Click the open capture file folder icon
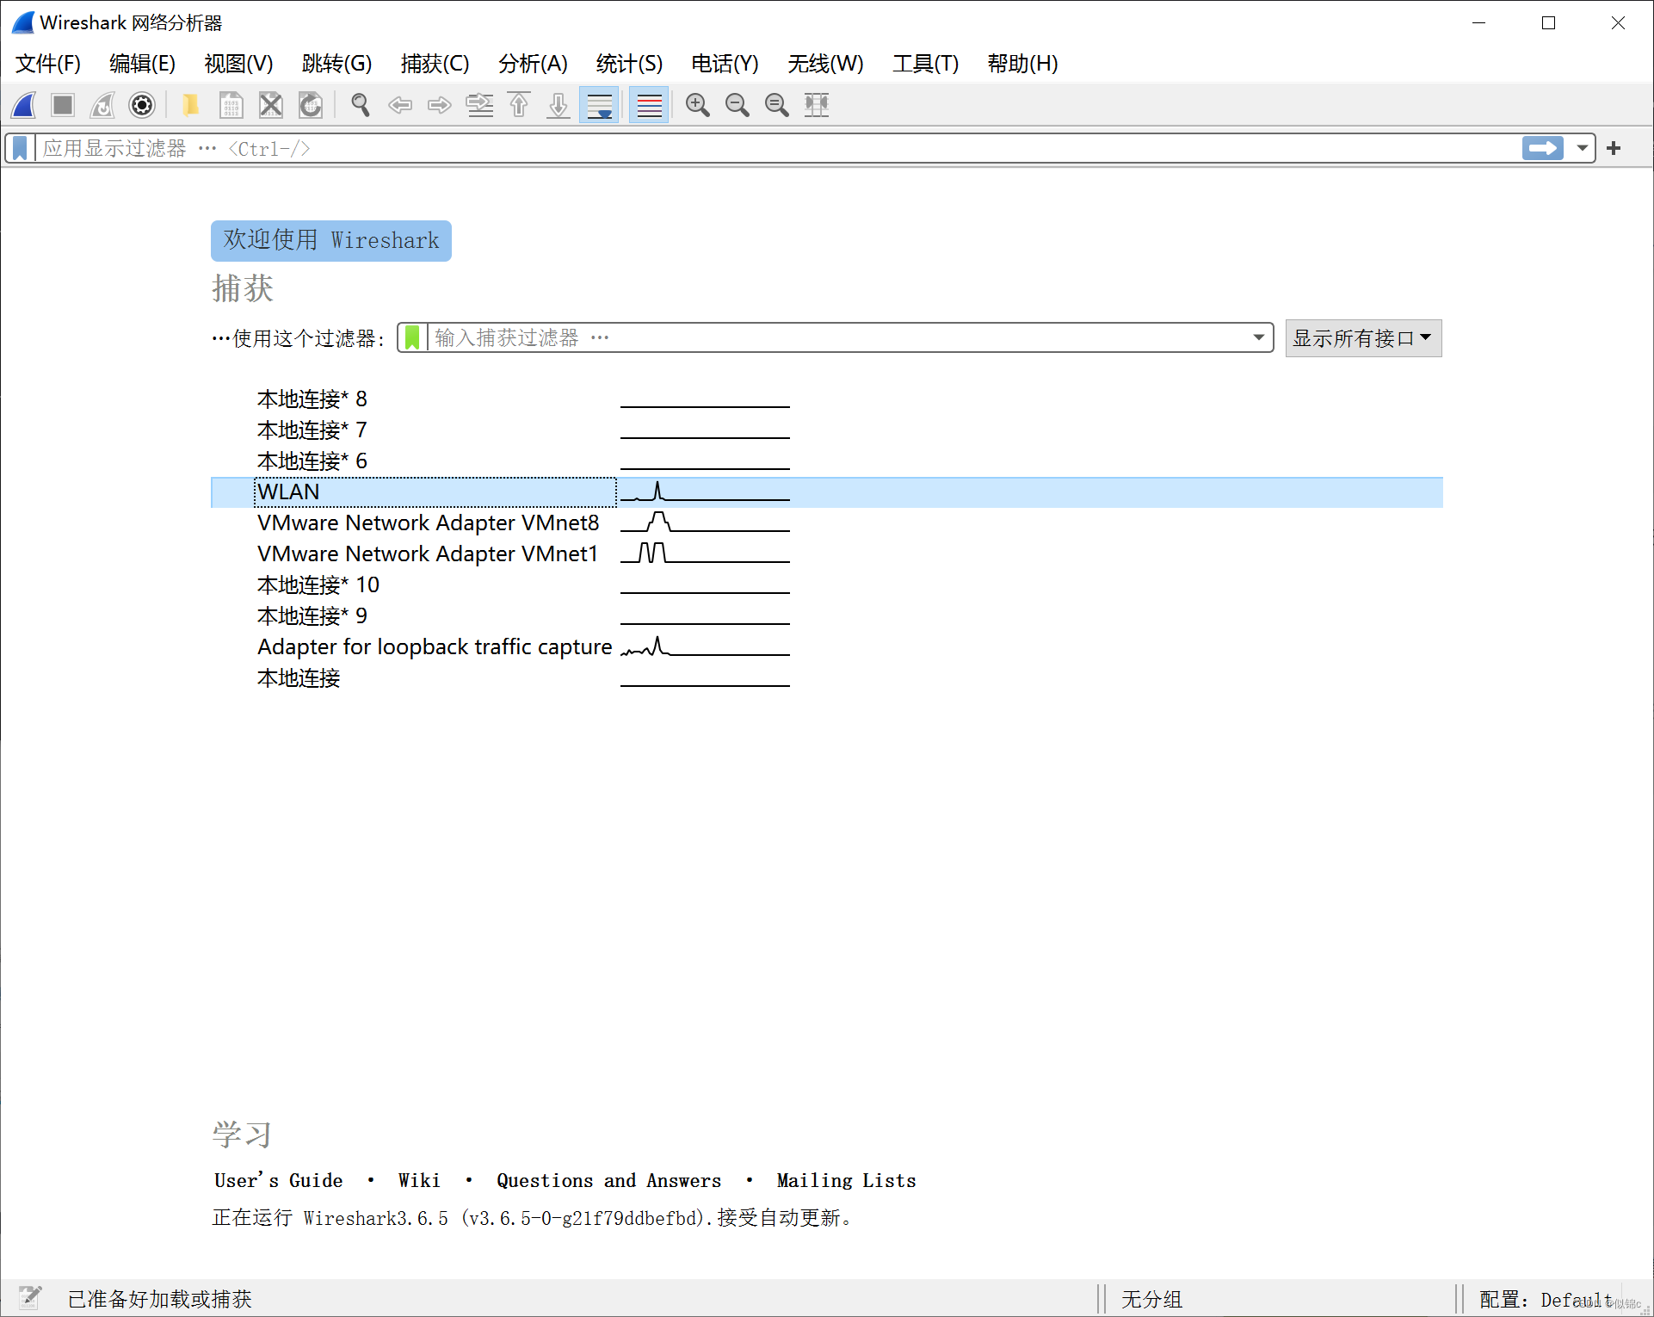 click(190, 105)
